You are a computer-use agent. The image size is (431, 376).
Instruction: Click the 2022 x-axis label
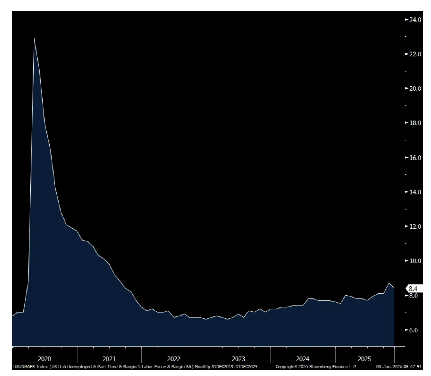[174, 359]
